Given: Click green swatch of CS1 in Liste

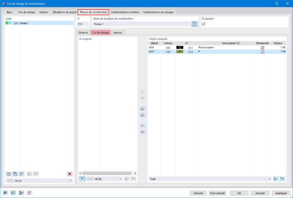Looking at the screenshot, I should (x=7, y=23).
